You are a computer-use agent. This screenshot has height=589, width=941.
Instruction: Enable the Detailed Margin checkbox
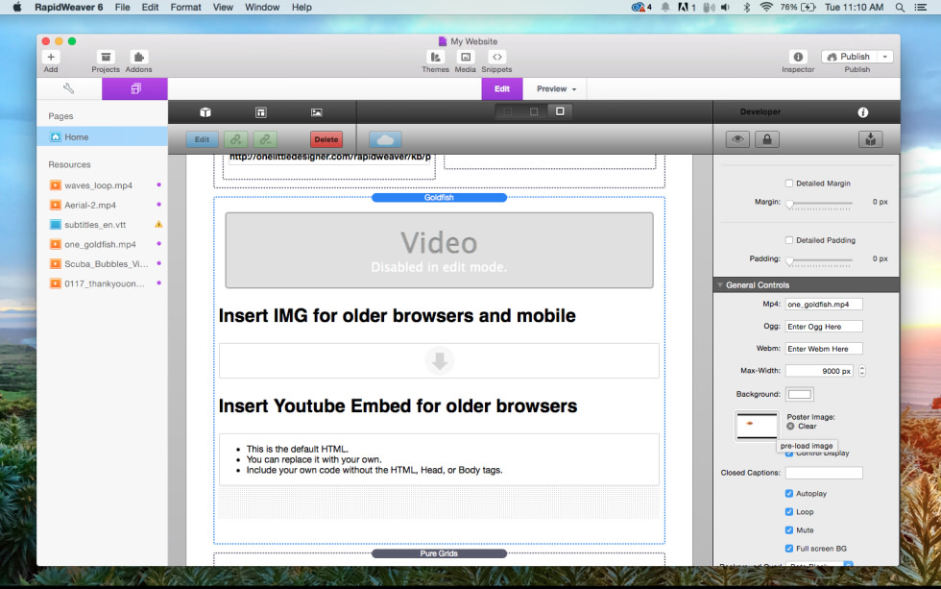click(x=789, y=184)
